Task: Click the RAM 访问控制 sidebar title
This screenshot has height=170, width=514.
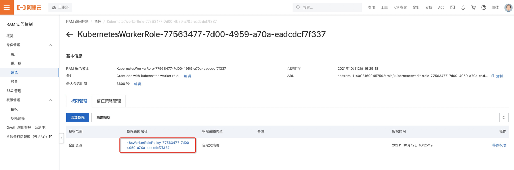Action: click(x=20, y=24)
